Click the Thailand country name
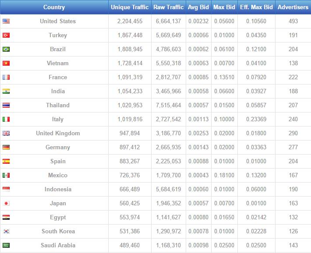Screen dimensions: 311x253 tap(58, 105)
